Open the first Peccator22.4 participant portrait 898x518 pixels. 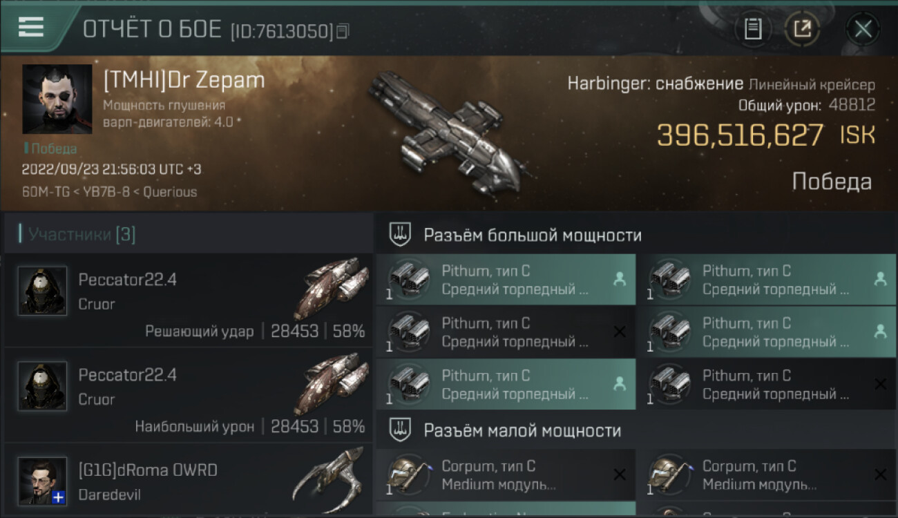coord(43,291)
